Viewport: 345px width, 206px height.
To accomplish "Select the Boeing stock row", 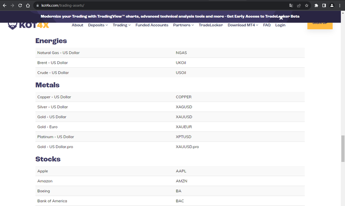I will point(170,191).
